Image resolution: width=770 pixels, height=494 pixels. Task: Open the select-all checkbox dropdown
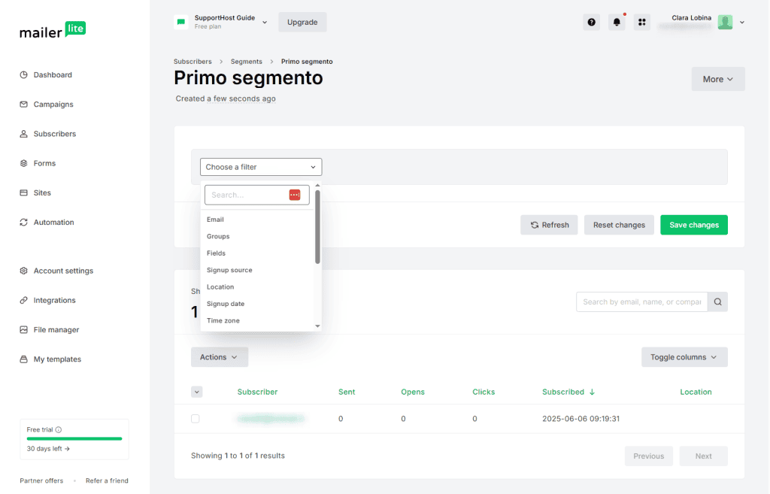tap(196, 392)
